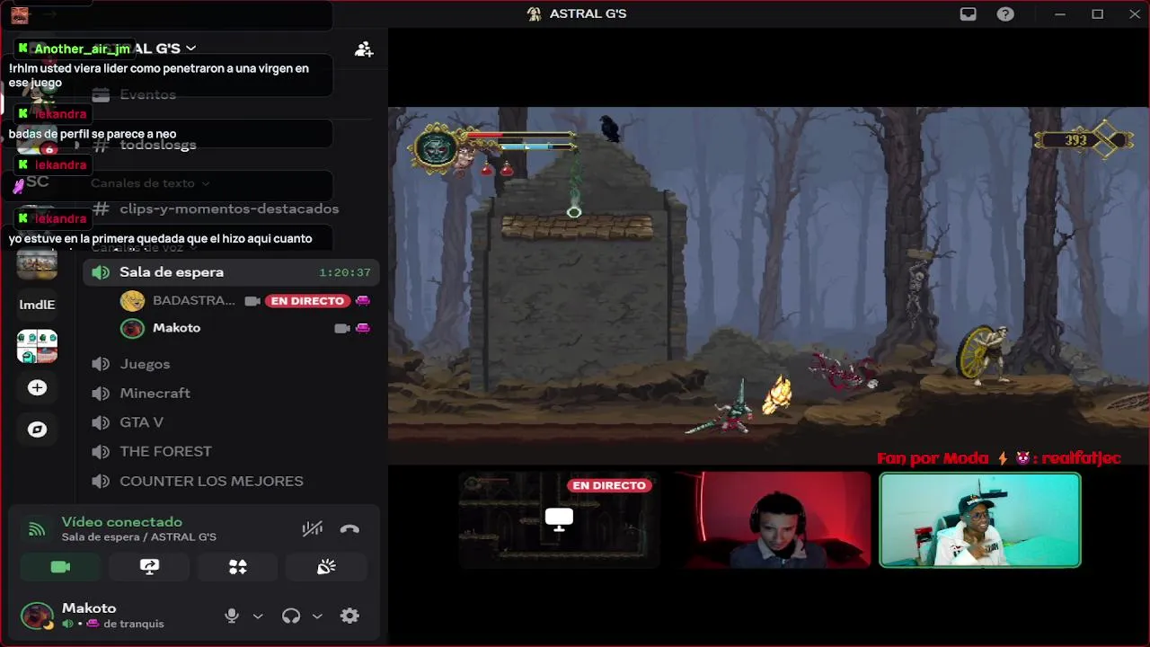Click the 1:20:37 call timer
1150x647 pixels.
tap(345, 272)
